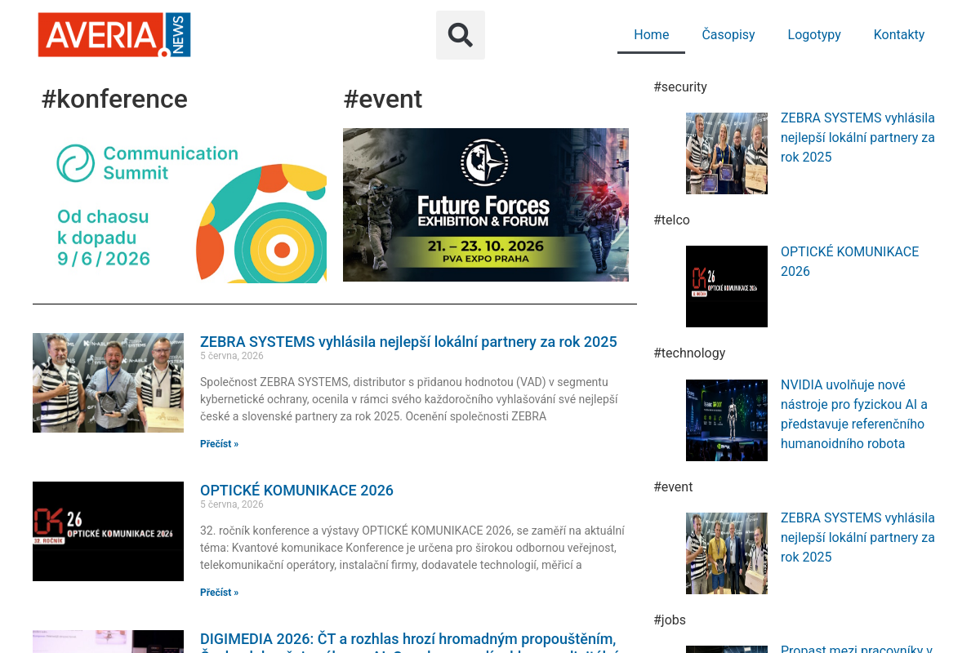Viewport: 980px width, 653px height.
Task: Open the search magnifier icon
Action: coord(461,35)
